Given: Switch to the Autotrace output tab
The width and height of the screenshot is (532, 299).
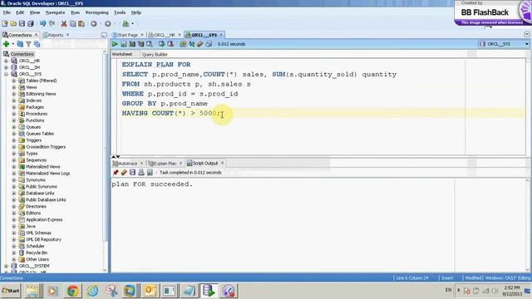Looking at the screenshot, I should click(x=127, y=164).
